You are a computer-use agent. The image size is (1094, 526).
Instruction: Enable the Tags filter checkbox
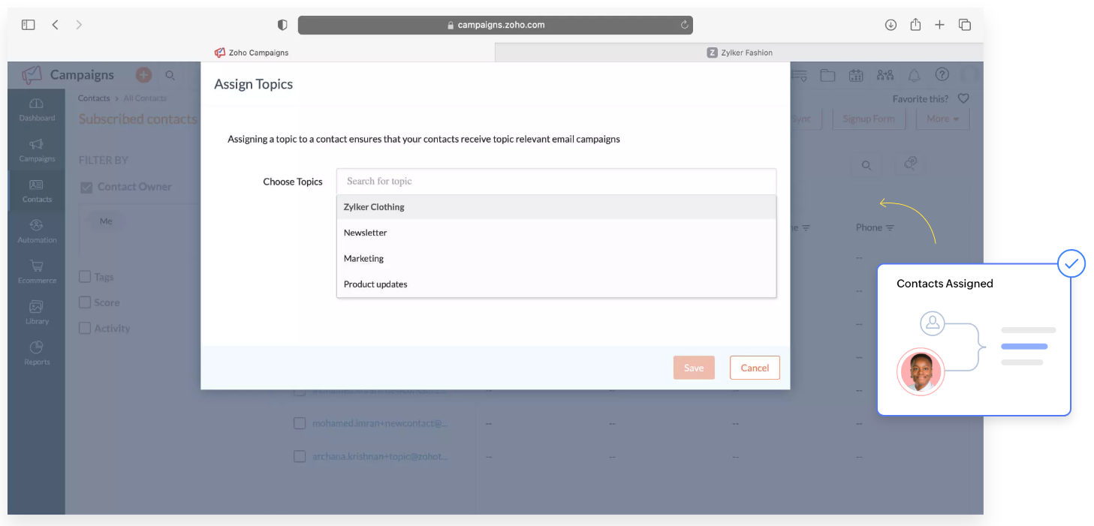pyautogui.click(x=86, y=277)
